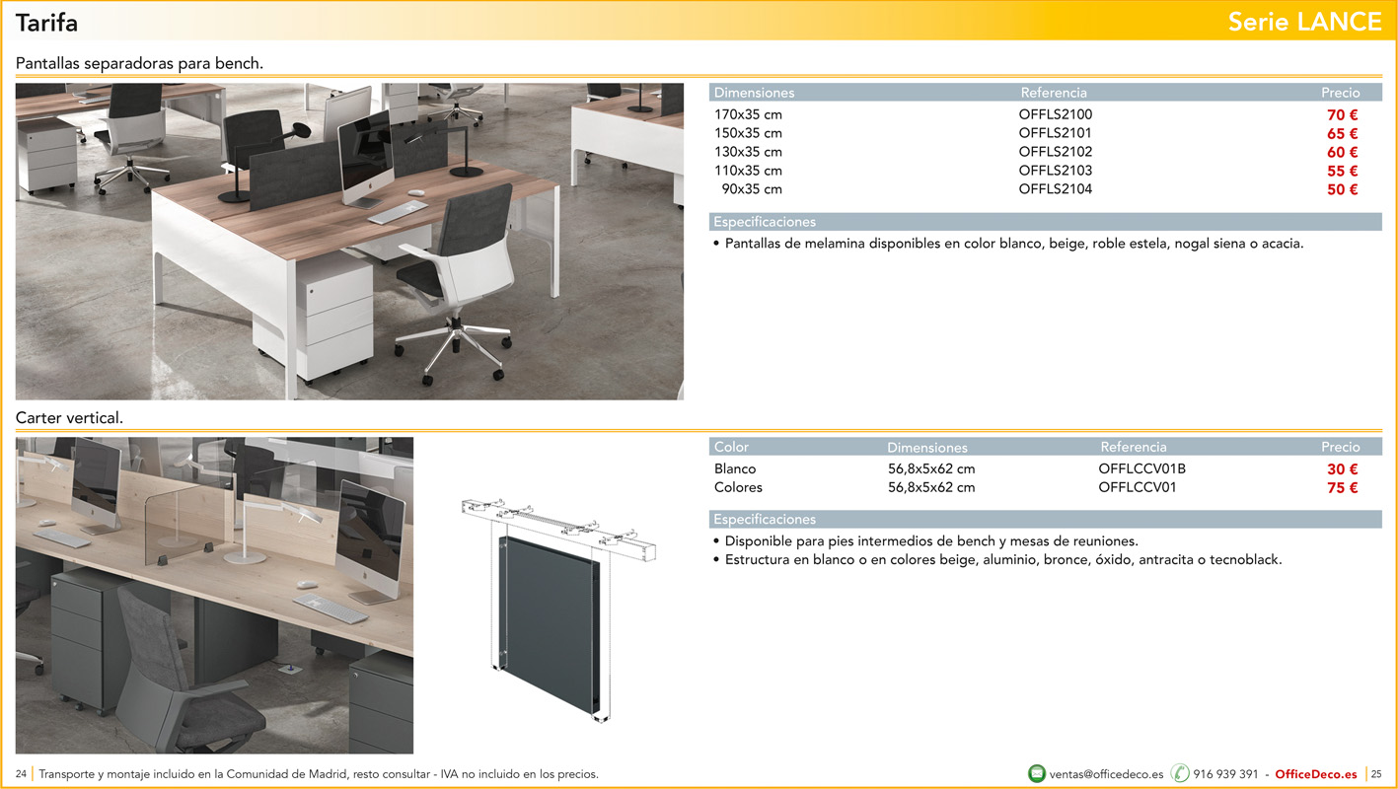Screen dimensions: 1398x789
Task: Click the bench separator screens photo
Action: pos(349,242)
